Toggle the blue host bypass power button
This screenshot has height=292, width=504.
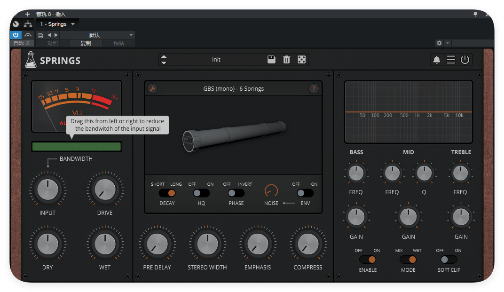[16, 35]
